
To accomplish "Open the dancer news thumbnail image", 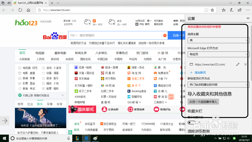I will pos(41,118).
